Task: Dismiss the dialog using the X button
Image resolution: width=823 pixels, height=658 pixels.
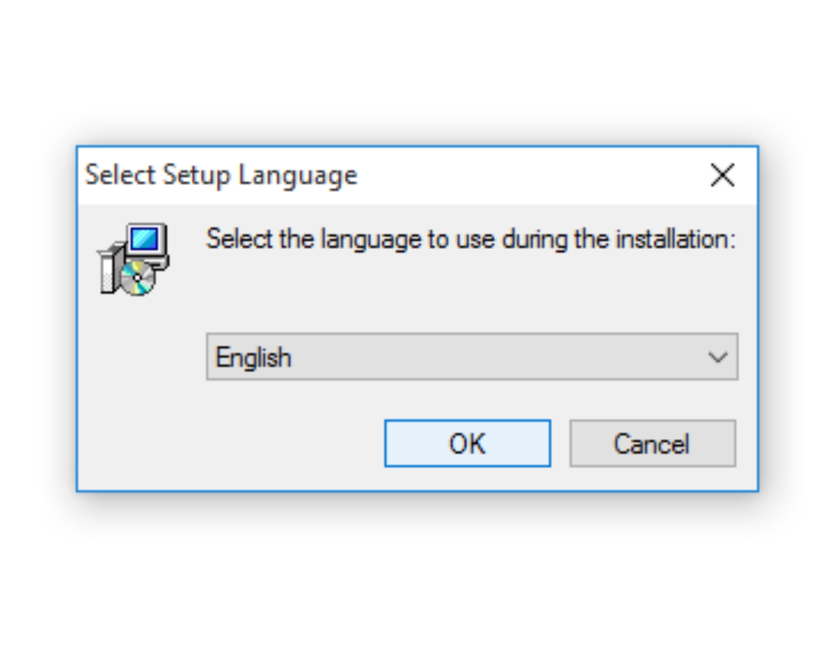Action: point(721,175)
